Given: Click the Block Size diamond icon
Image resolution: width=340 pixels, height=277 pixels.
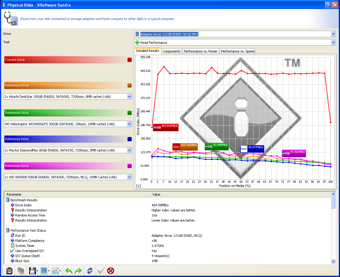Looking at the screenshot, I should click(13, 261).
